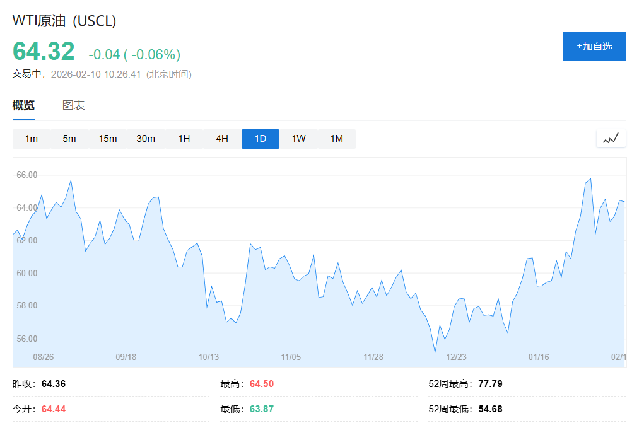Switch to the 1W weekly view
The image size is (644, 430).
tap(298, 139)
